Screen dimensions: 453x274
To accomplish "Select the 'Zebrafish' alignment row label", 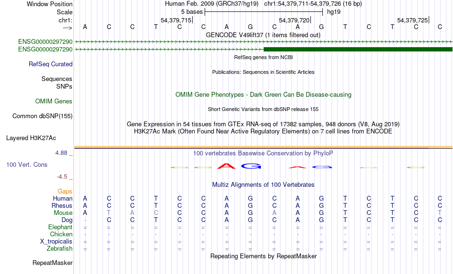I will point(60,249).
